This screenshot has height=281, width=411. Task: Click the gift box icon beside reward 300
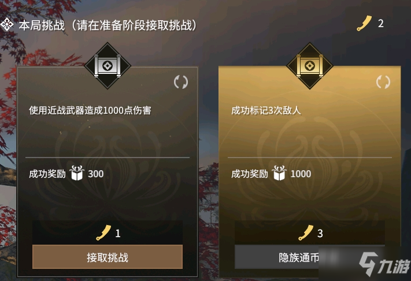77,173
